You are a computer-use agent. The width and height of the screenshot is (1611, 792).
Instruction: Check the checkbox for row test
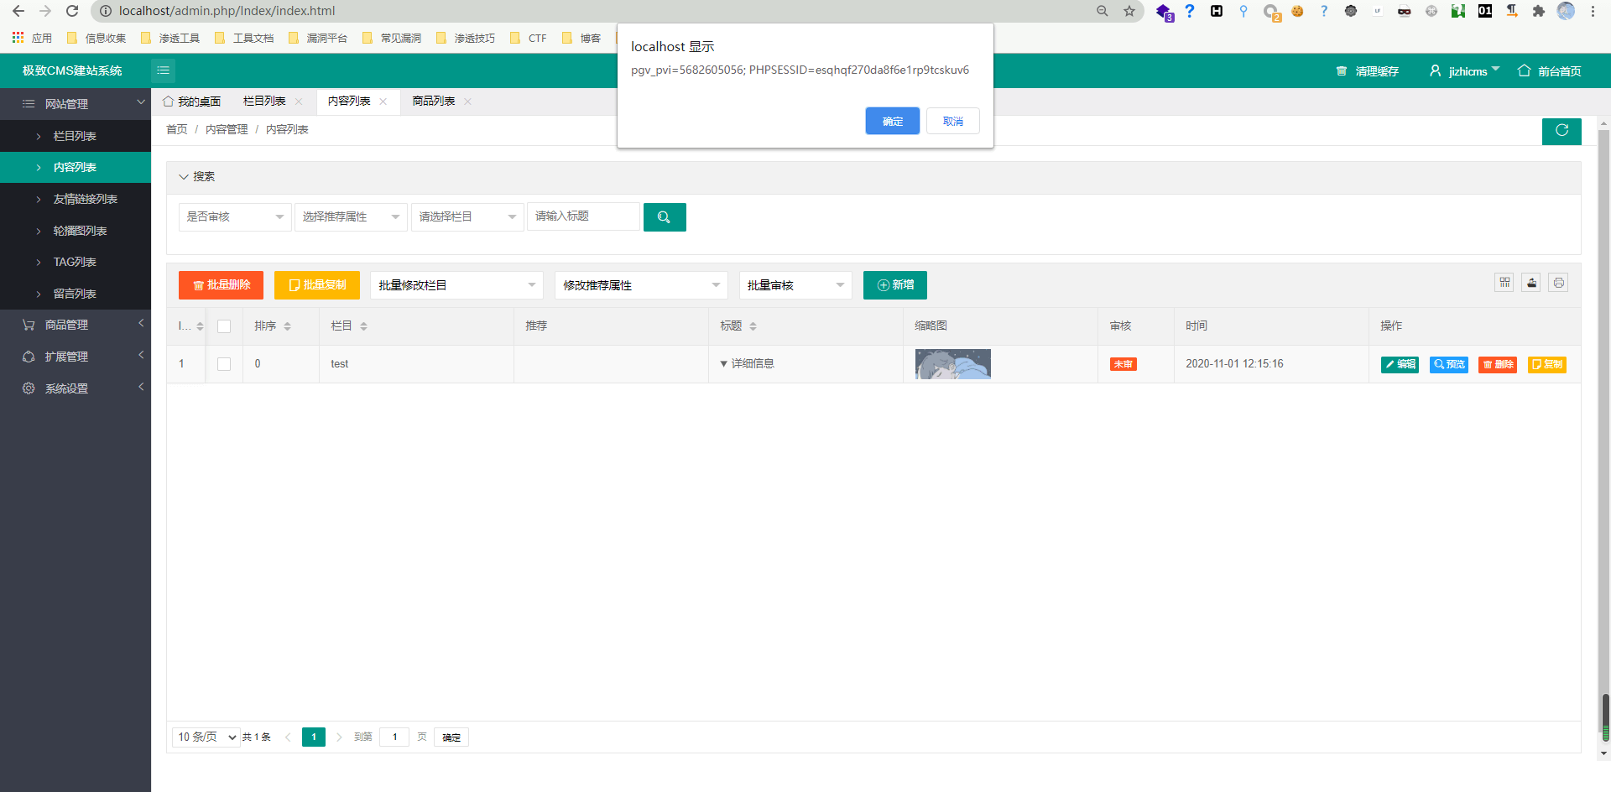(x=224, y=364)
